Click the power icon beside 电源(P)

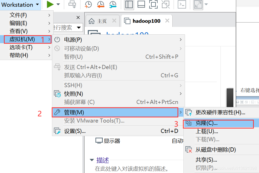(57, 40)
